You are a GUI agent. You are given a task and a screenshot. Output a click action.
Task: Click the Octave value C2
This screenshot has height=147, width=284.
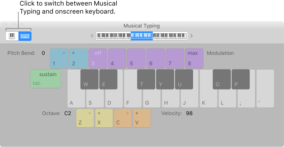point(67,113)
